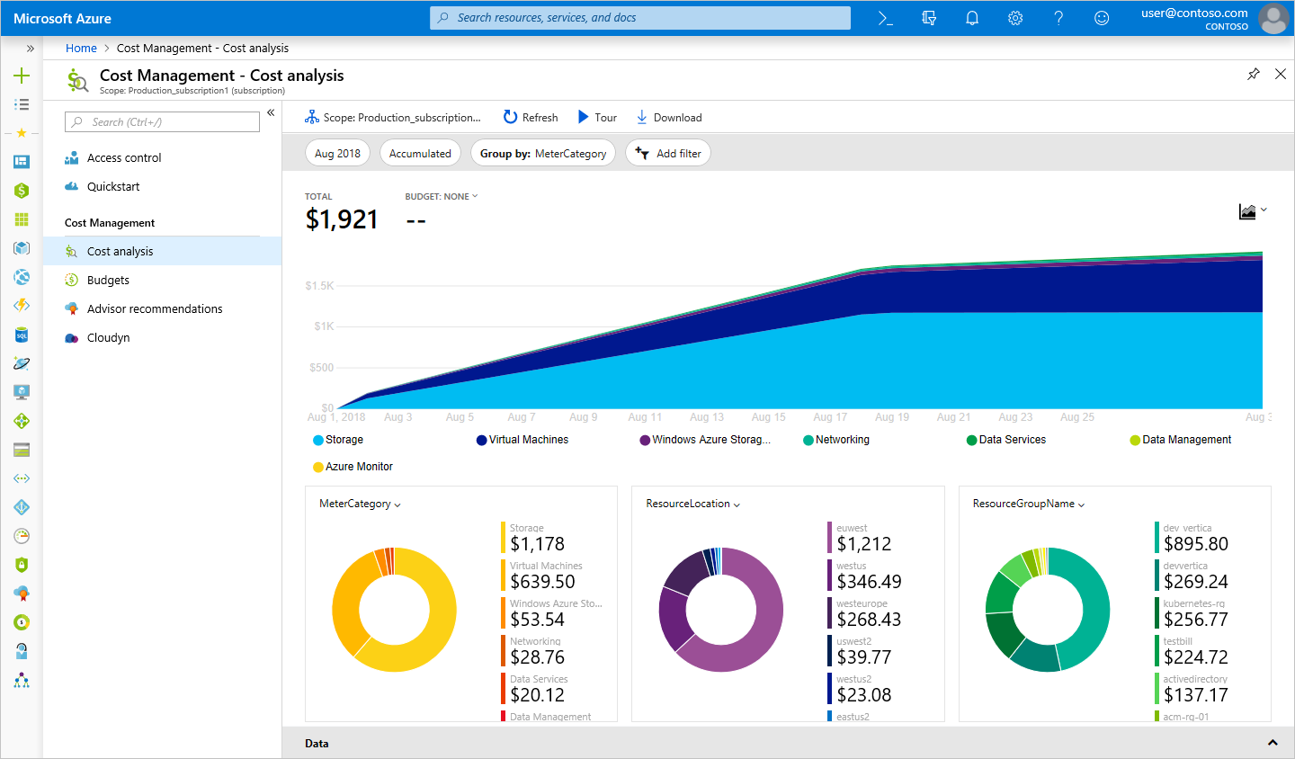Open the MeterCategory donut chart dropdown

point(360,504)
